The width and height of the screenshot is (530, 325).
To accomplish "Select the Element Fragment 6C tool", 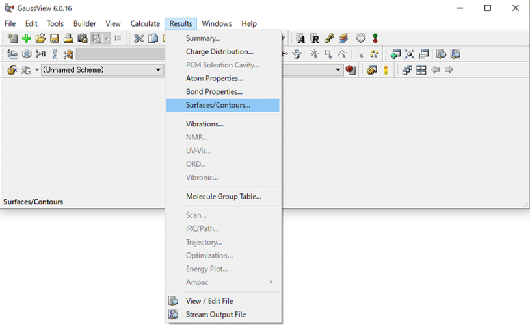I will click(x=12, y=54).
